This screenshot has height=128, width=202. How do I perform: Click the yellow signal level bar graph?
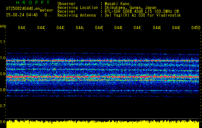(x=103, y=124)
